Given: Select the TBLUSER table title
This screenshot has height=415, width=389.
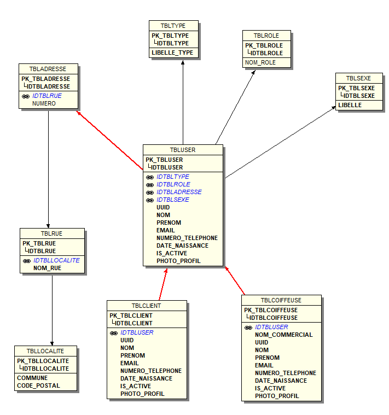Looking at the screenshot, I should 182,149.
